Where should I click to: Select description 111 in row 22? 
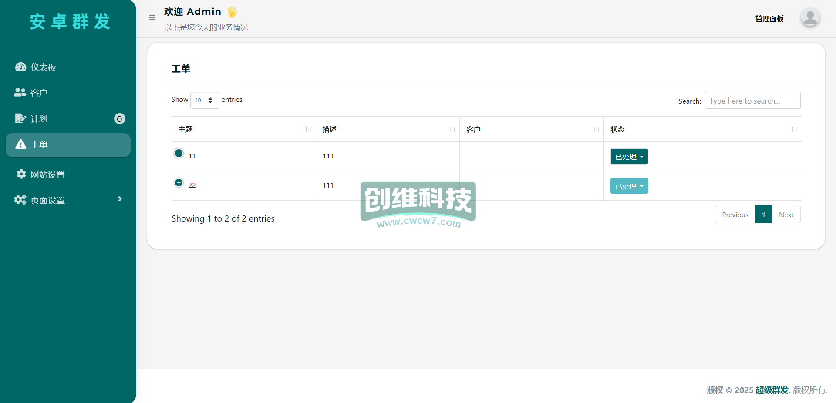[x=328, y=185]
